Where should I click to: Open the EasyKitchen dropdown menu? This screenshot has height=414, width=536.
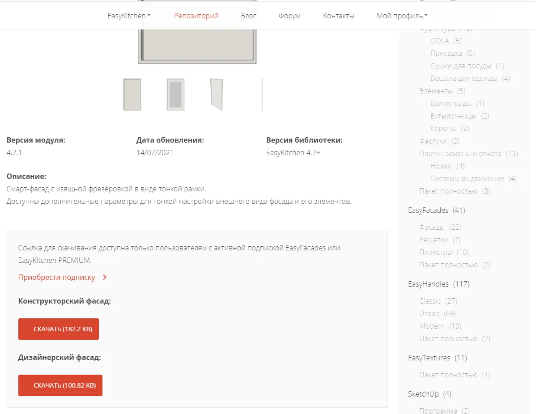pos(129,16)
